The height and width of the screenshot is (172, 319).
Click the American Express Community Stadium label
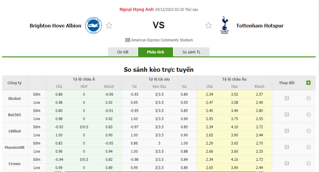[161, 40]
